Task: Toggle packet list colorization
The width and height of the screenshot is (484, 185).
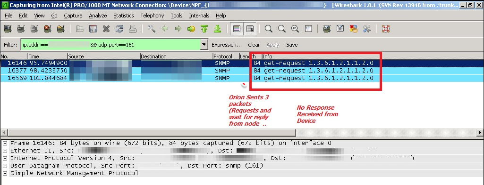Action: click(237, 29)
